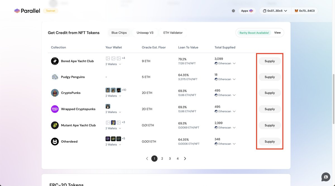
Task: Expand 2 Wallets under Bored Ape Yacht Club
Action: point(113,64)
